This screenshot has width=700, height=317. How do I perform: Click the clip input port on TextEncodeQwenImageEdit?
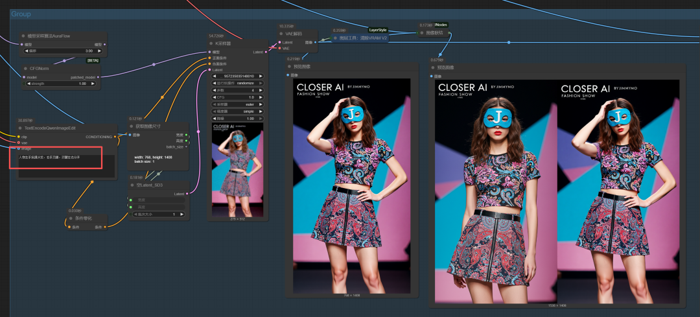point(18,137)
